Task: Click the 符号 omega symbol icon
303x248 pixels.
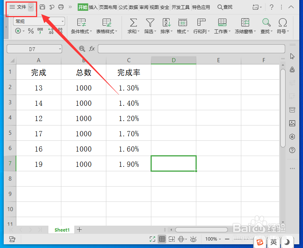Action: (x=283, y=23)
